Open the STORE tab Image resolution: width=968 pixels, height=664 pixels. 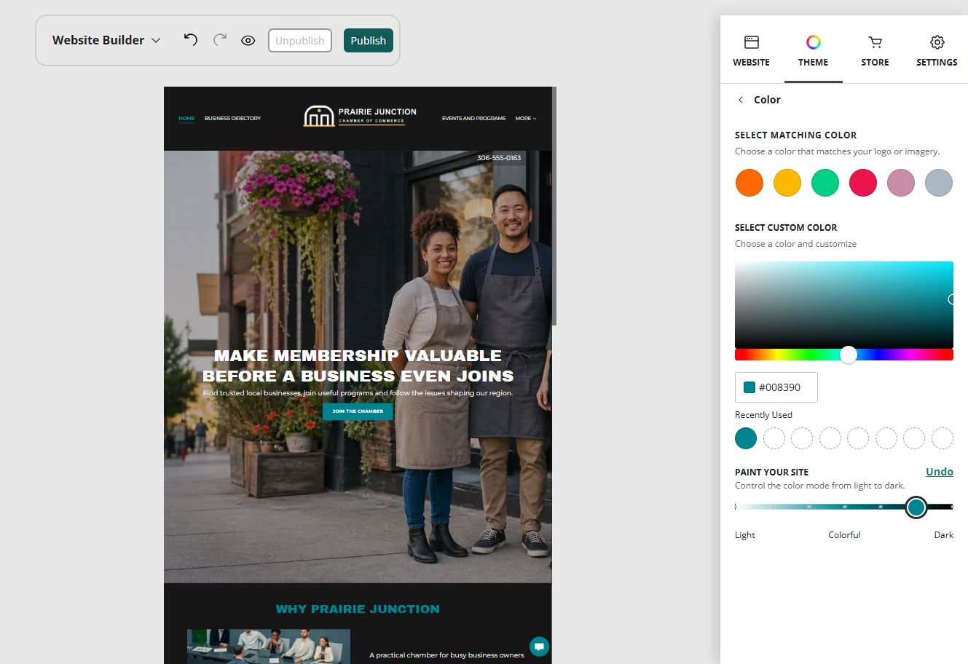click(875, 52)
